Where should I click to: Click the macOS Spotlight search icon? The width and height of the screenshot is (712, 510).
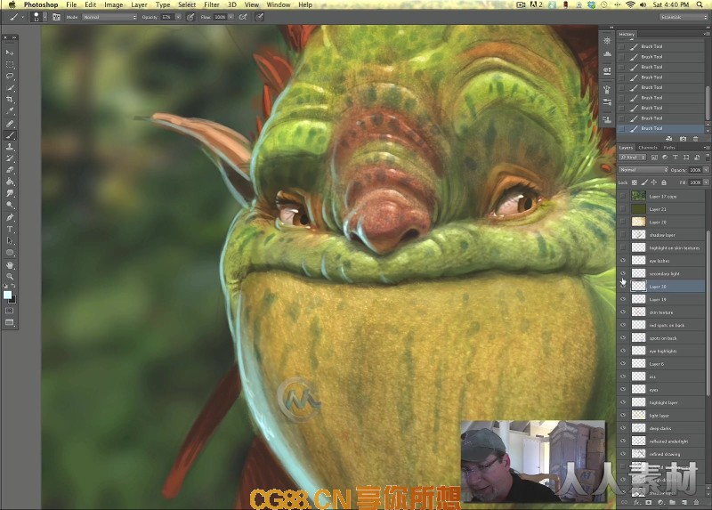click(x=700, y=4)
